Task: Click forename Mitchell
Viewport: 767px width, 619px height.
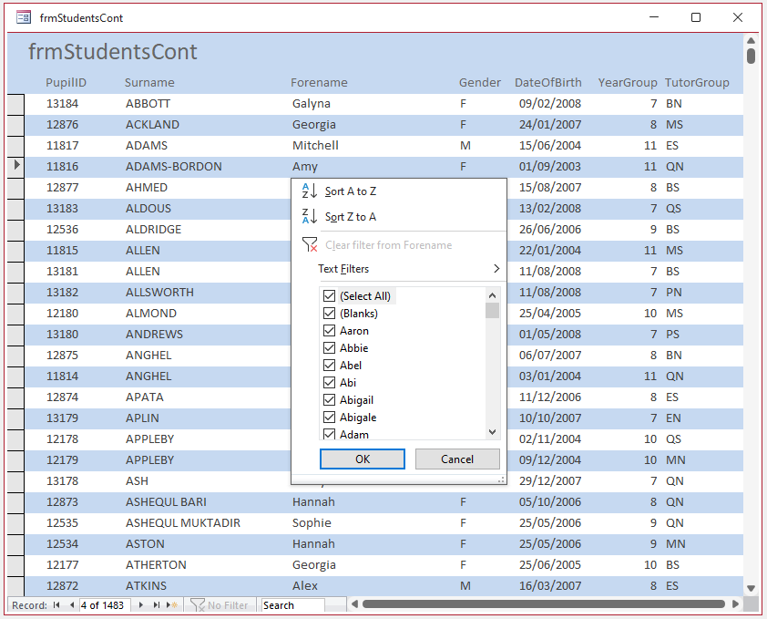Action: tap(315, 146)
